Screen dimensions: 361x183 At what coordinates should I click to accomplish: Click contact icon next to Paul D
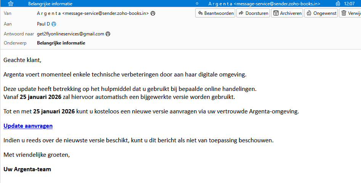click(54, 24)
